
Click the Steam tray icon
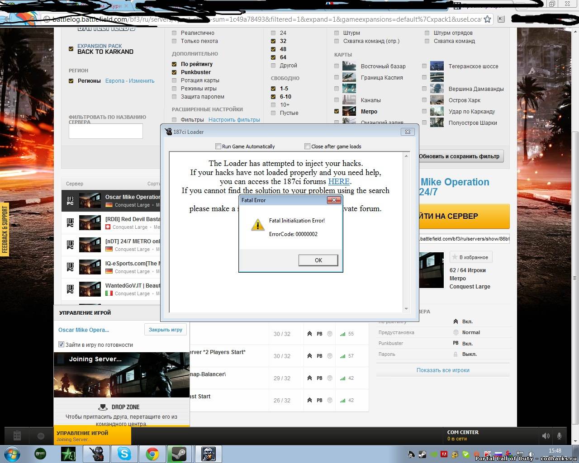point(422,454)
